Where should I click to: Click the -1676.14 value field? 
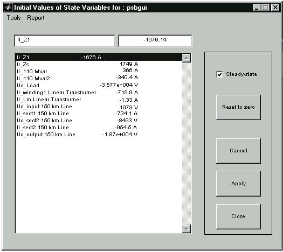click(155, 41)
